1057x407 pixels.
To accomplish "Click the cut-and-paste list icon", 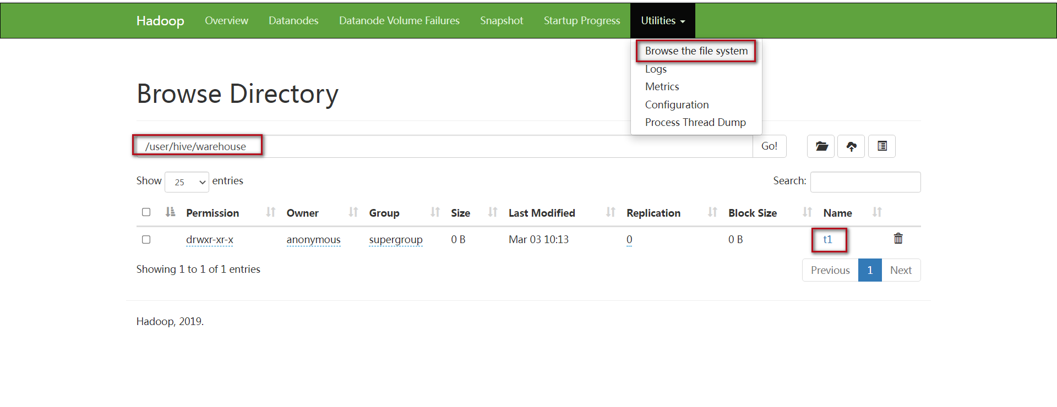I will click(882, 146).
